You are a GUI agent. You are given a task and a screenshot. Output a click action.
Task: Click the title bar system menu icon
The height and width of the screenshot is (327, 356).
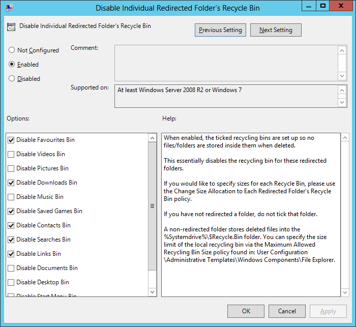point(9,8)
